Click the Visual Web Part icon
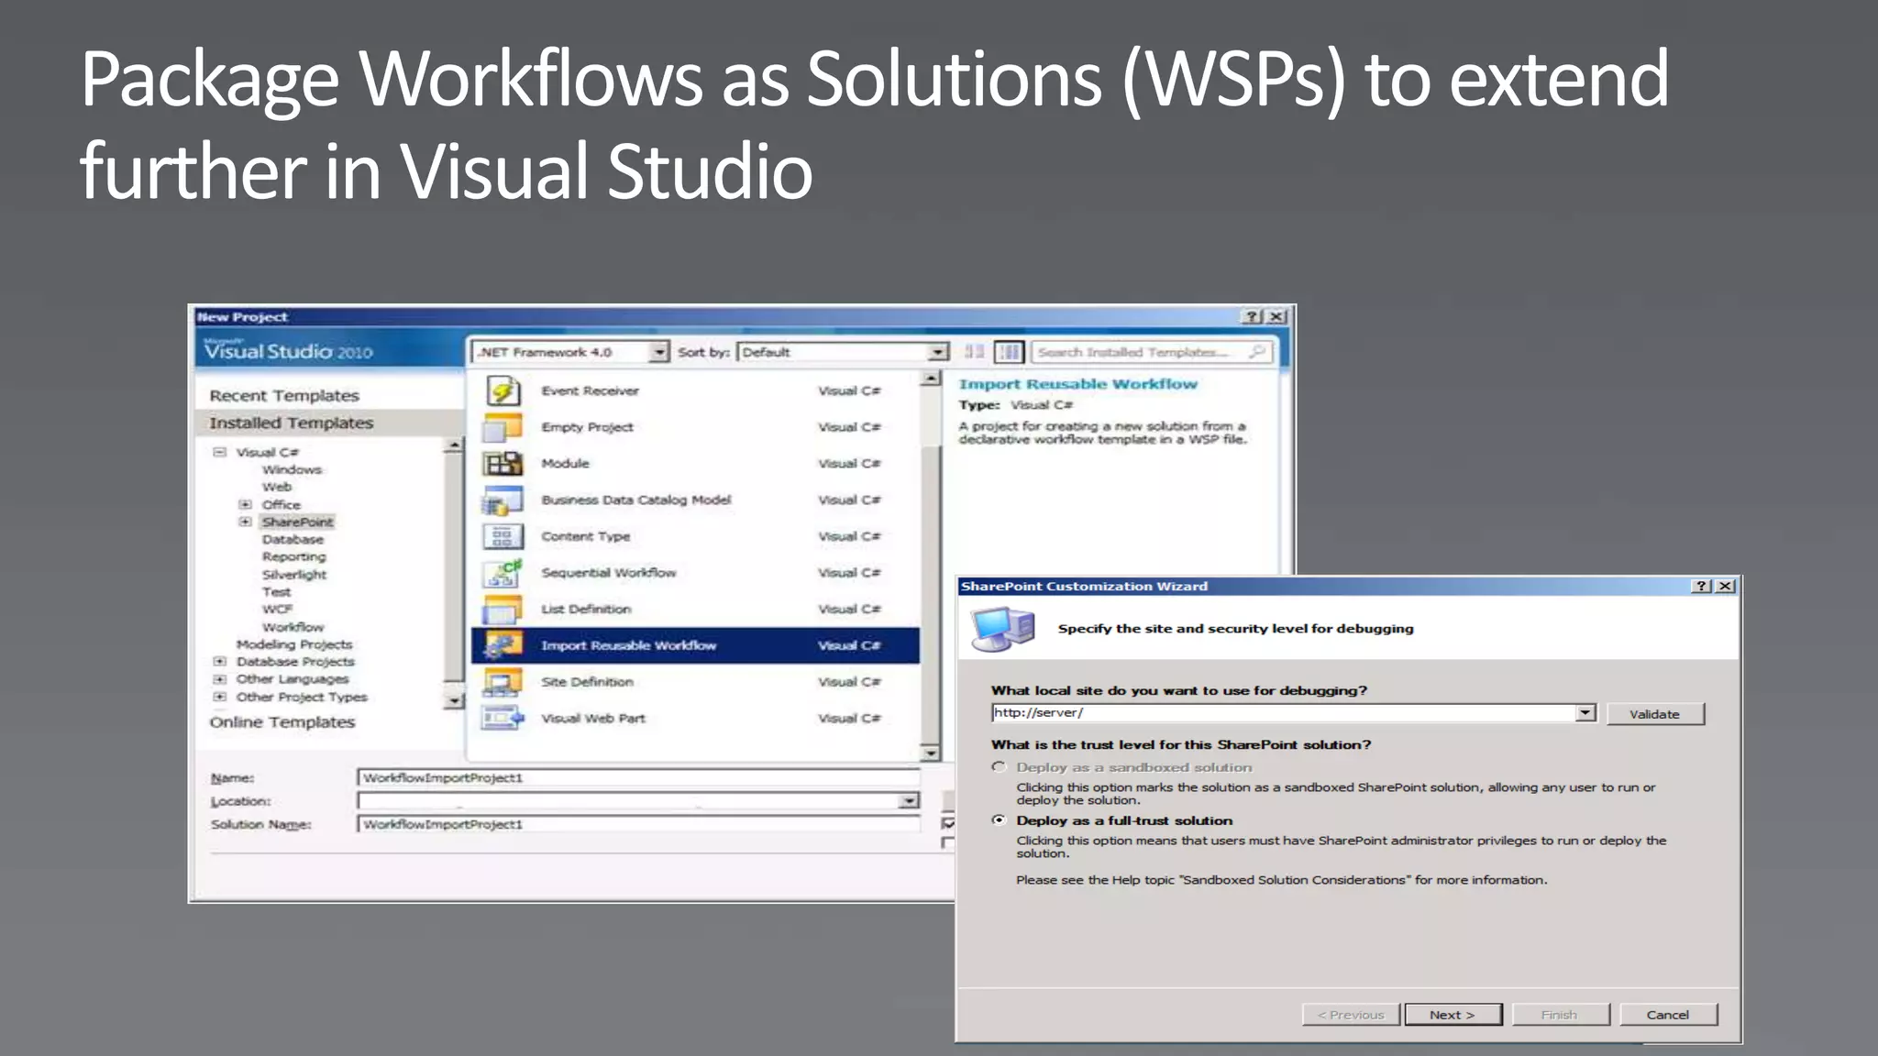1878x1056 pixels. click(503, 719)
